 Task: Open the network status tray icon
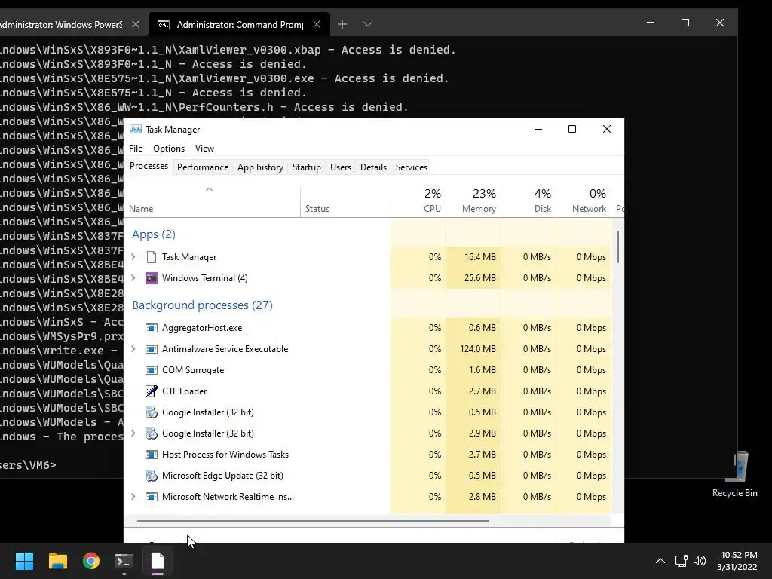click(681, 561)
